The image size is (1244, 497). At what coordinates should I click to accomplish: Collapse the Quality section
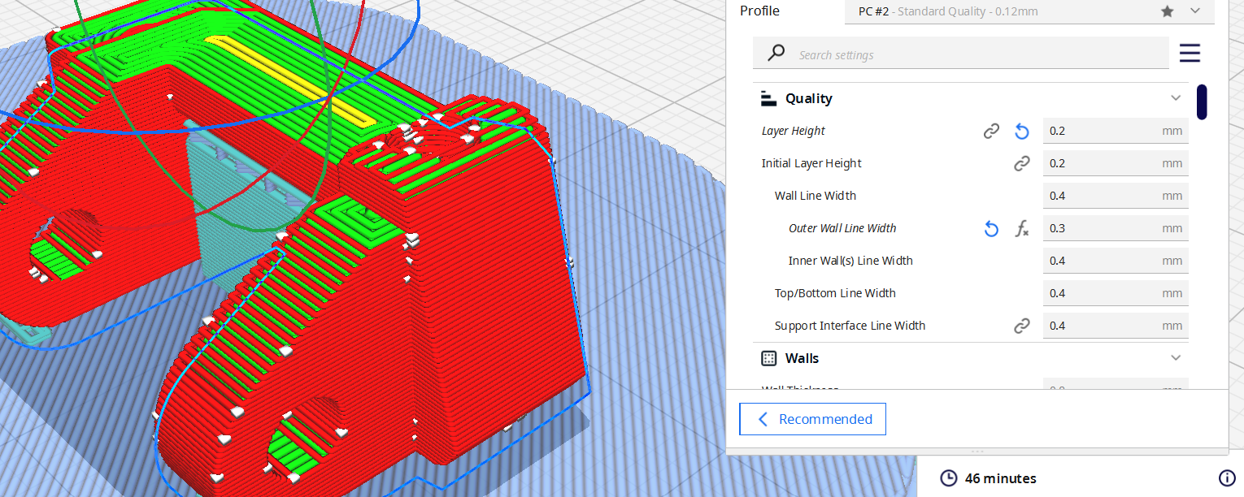coord(1176,98)
